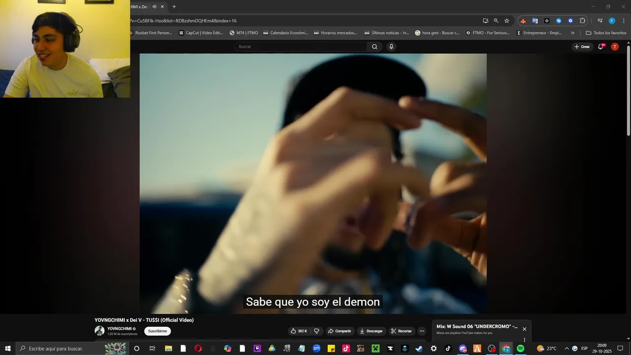Open Roobet First Person bookmark

click(152, 33)
